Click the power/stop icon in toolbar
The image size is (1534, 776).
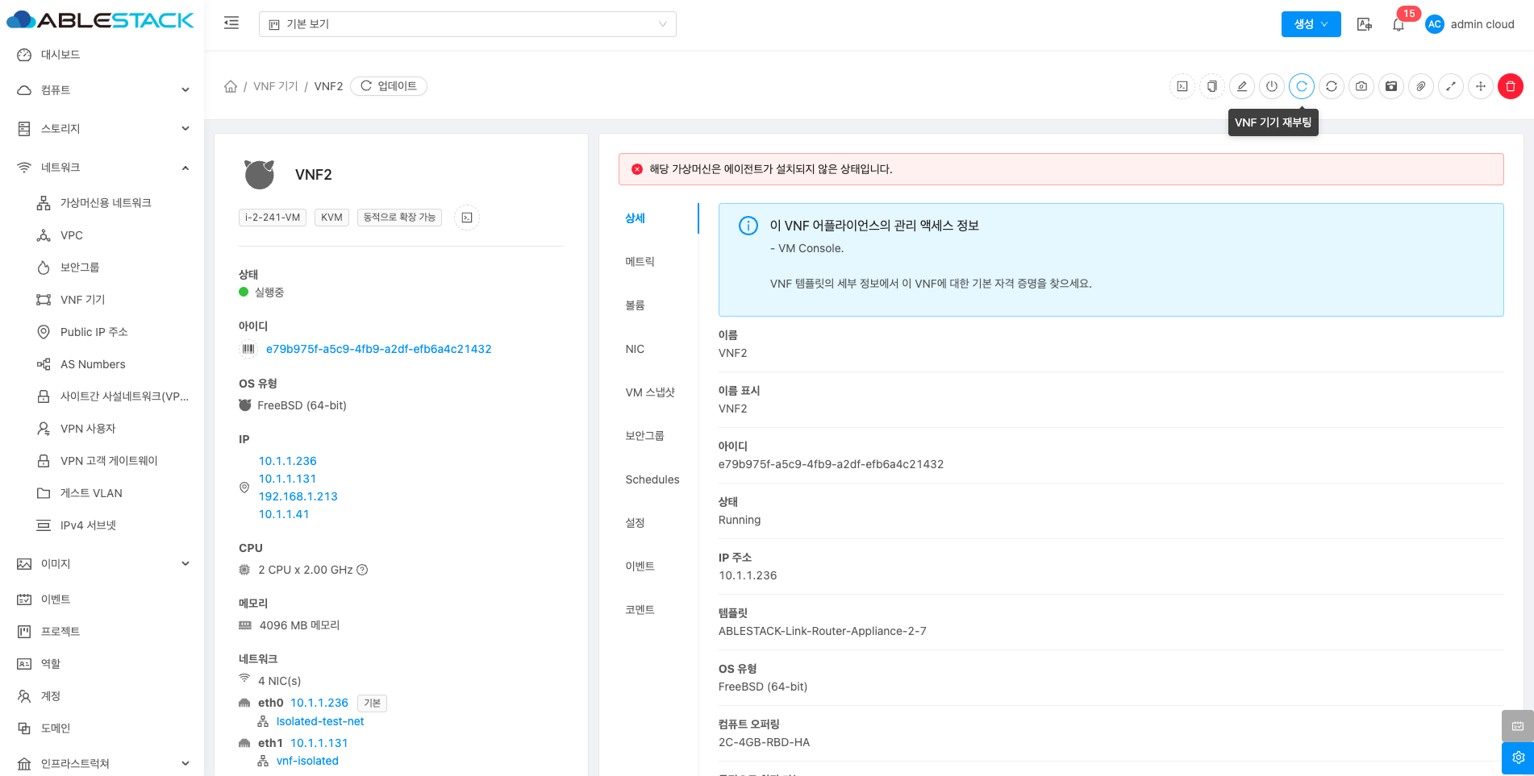tap(1271, 86)
